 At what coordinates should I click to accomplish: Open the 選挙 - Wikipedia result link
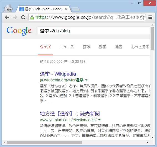click(58, 74)
